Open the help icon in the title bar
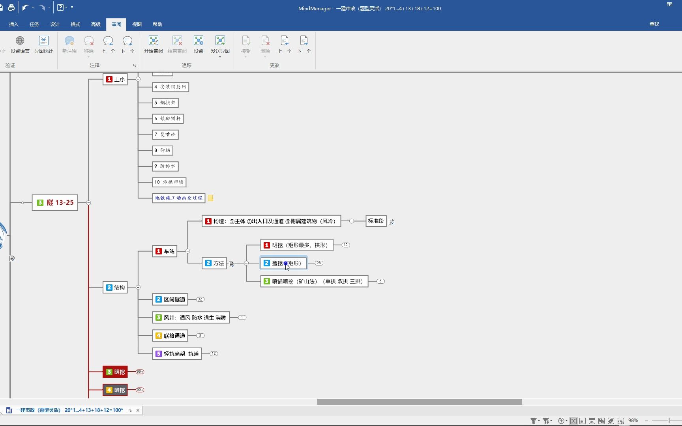Image resolution: width=682 pixels, height=426 pixels. [60, 7]
